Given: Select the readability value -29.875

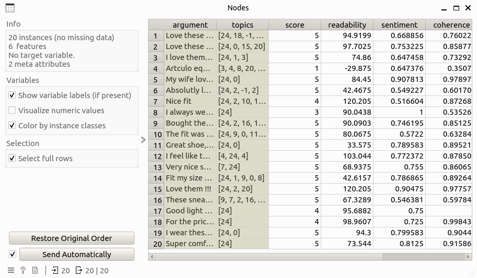Looking at the screenshot, I should pos(347,69).
